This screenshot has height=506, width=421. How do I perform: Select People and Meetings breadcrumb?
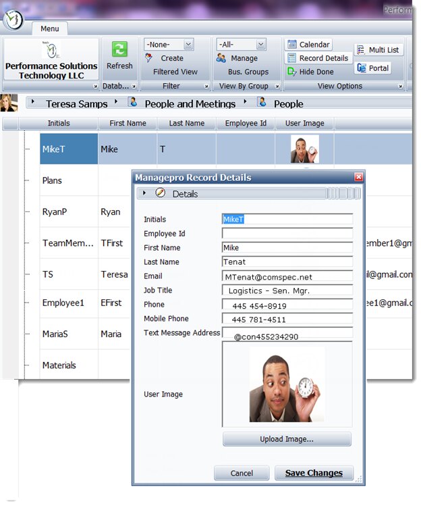(190, 104)
